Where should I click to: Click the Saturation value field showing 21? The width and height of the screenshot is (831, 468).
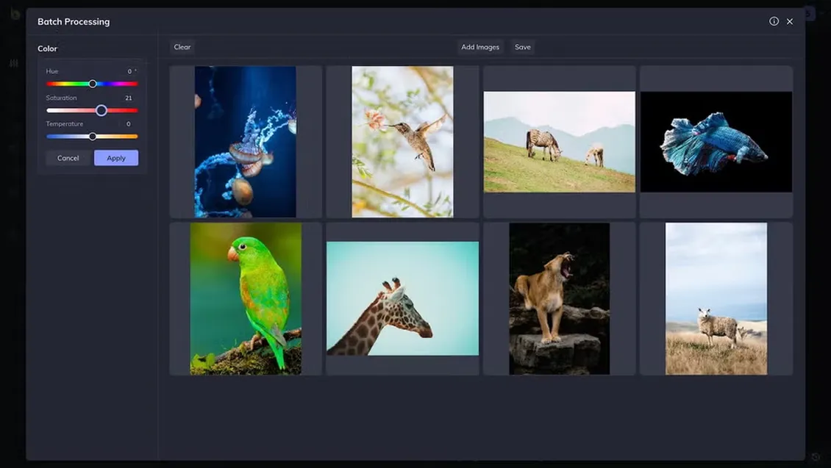pos(129,98)
